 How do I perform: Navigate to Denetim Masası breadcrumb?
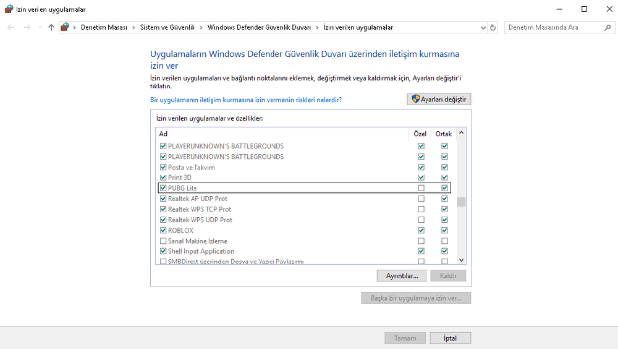[x=104, y=27]
